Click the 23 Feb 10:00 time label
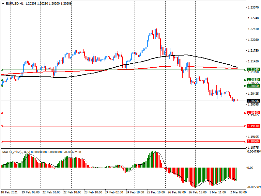 [93, 192]
